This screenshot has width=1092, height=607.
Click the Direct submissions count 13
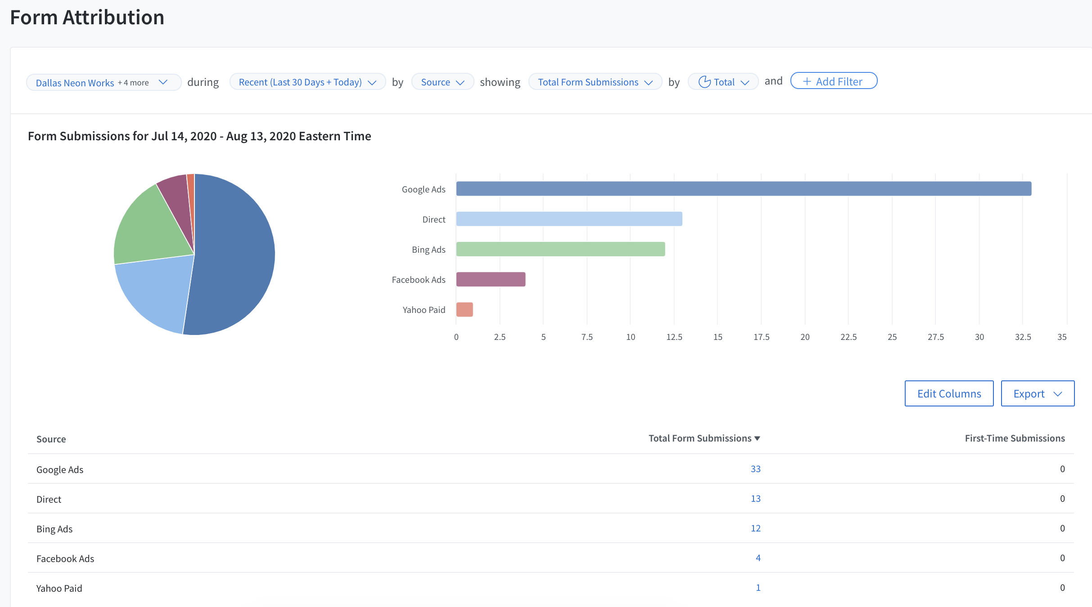(755, 499)
